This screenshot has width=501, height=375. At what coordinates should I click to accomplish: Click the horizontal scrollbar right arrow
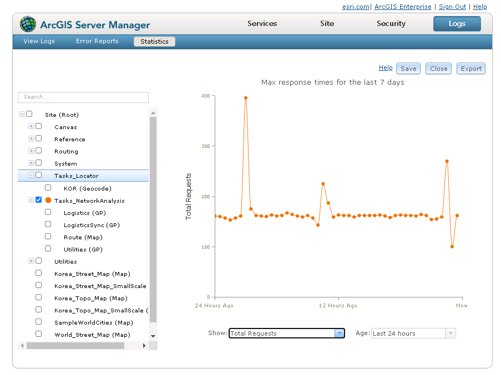click(144, 346)
